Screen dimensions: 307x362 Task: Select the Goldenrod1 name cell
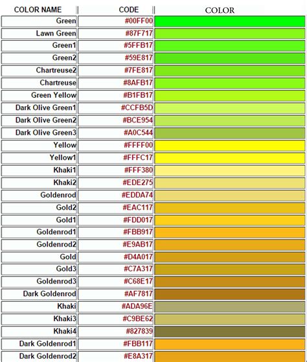[x=39, y=232]
